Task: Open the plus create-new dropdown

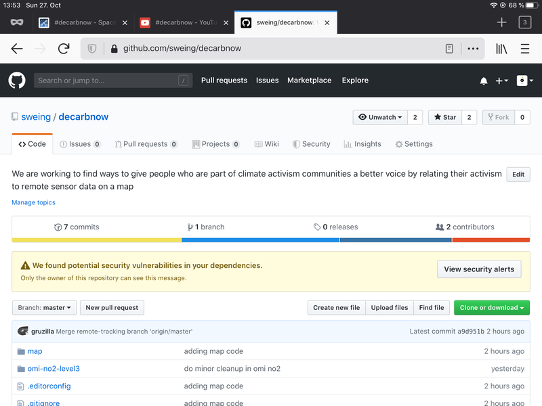Action: click(x=501, y=81)
